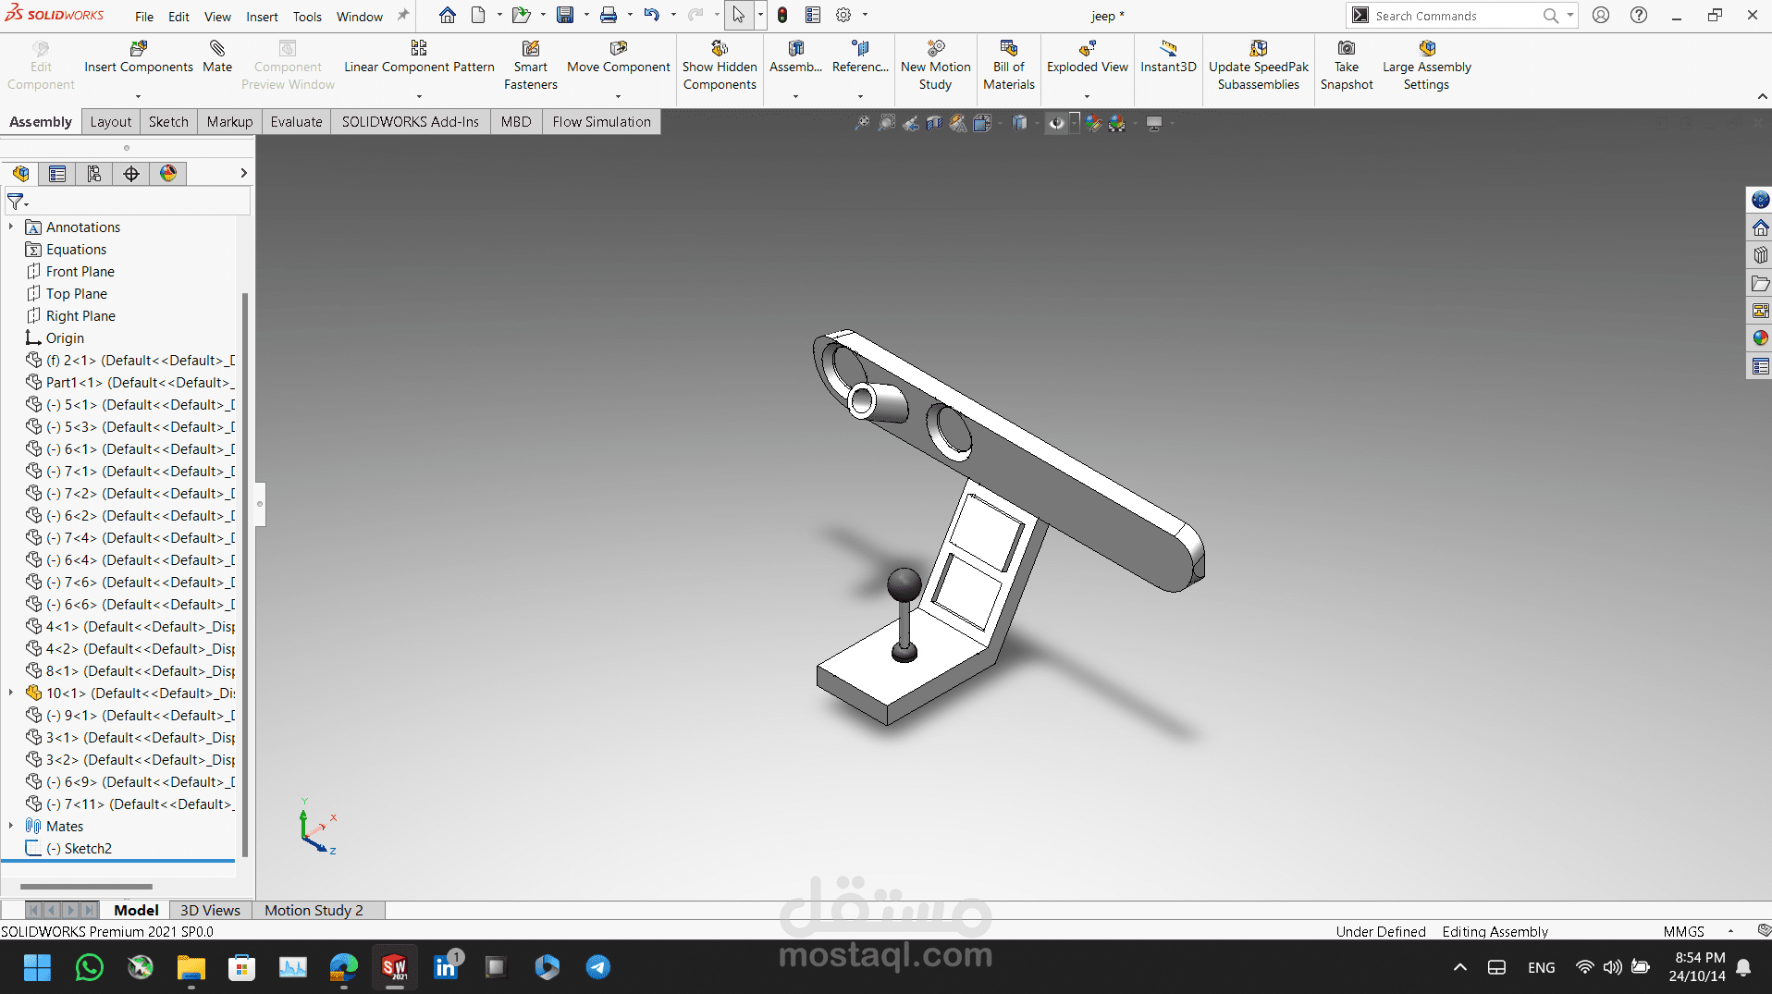Screen dimensions: 1772x994
Task: Click the Section View icon
Action: pos(934,123)
